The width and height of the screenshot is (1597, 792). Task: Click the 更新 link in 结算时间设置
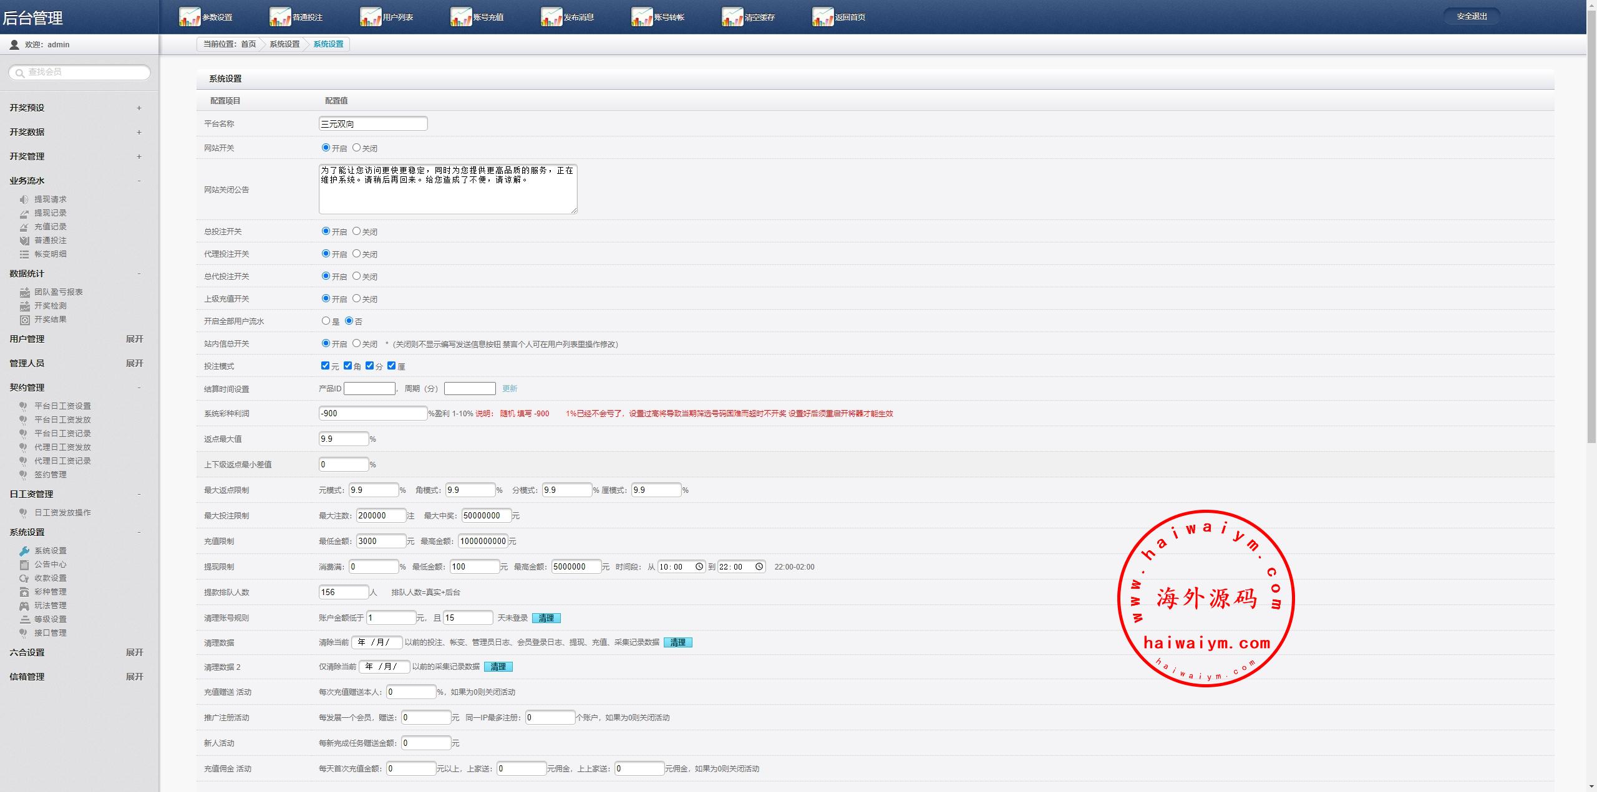click(510, 389)
